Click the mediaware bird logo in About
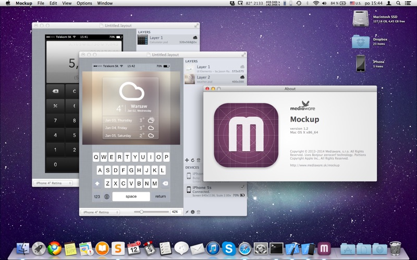Screen dimensions: 417x260 [x=302, y=106]
